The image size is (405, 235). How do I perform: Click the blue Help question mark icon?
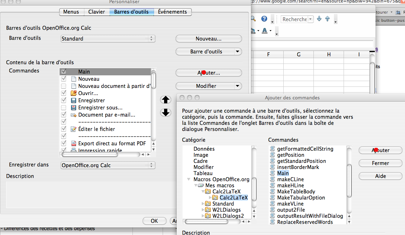[x=264, y=19]
